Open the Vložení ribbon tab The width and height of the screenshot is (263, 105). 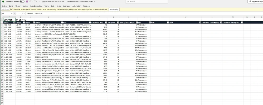[x=18, y=6]
